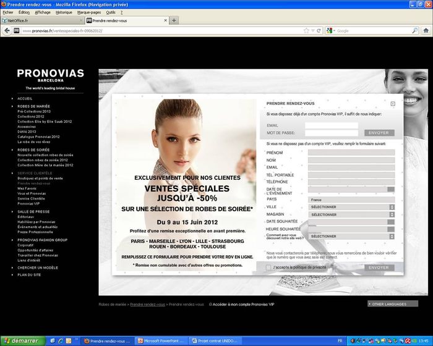
Task: Click the site identity PR icon
Action: 17,31
